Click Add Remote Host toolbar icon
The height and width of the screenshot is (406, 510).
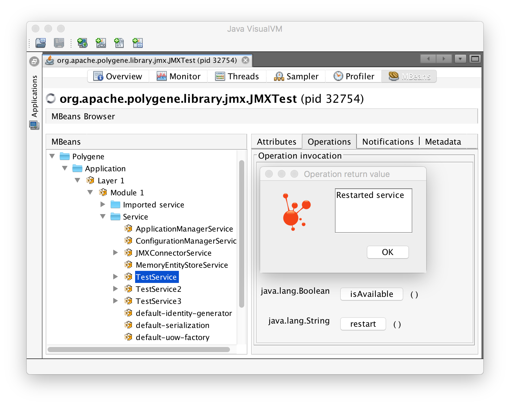[82, 43]
